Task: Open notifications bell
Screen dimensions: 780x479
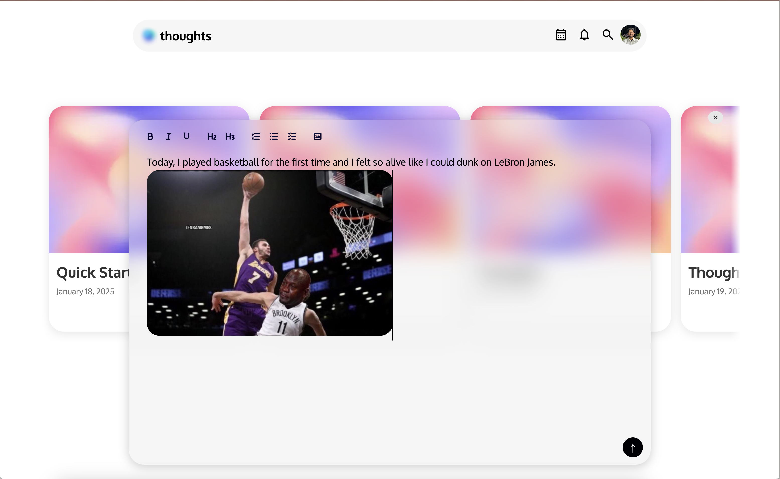Action: (584, 35)
